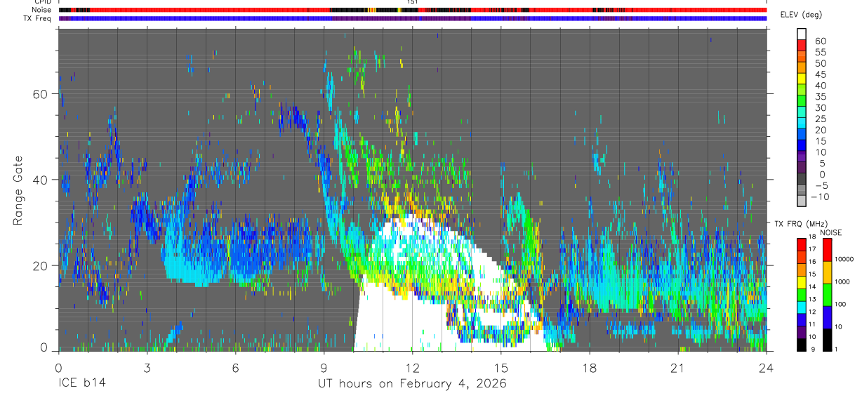Click the '60' tick label on Range Gate axis
The image size is (862, 398).
point(40,93)
